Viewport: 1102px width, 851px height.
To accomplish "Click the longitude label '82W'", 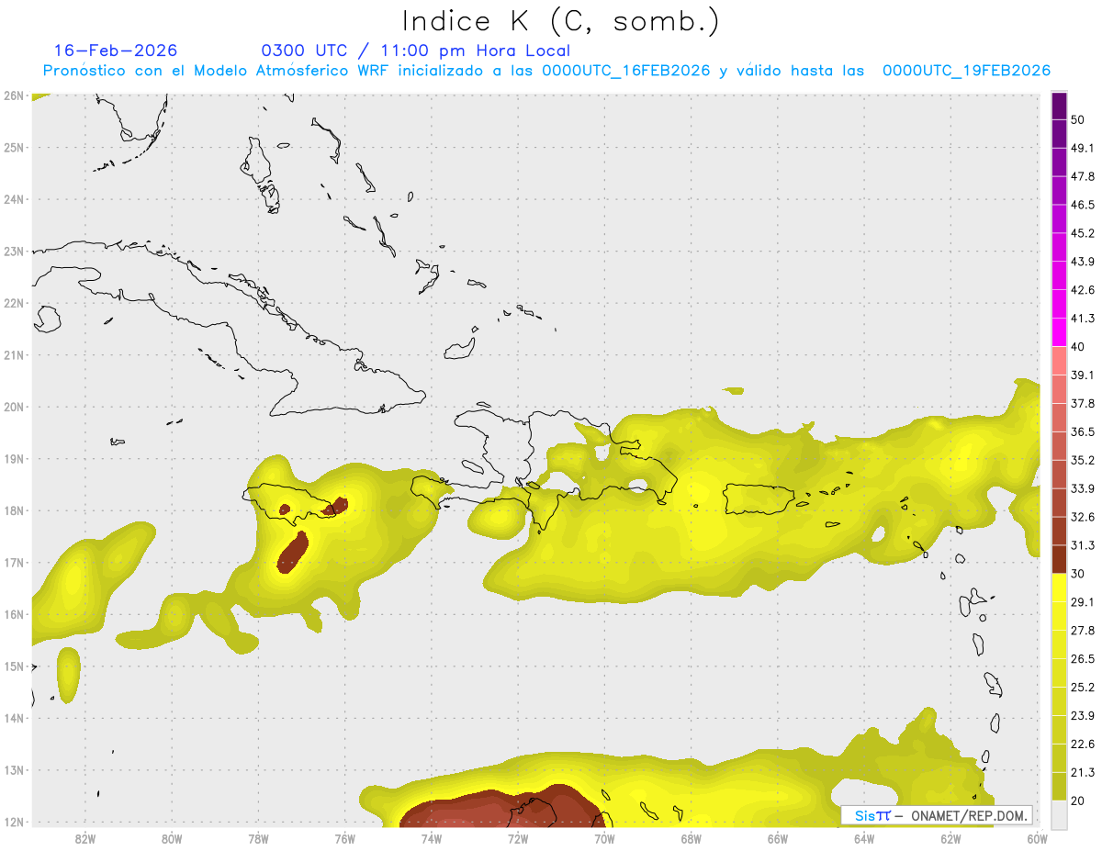I will (x=84, y=838).
